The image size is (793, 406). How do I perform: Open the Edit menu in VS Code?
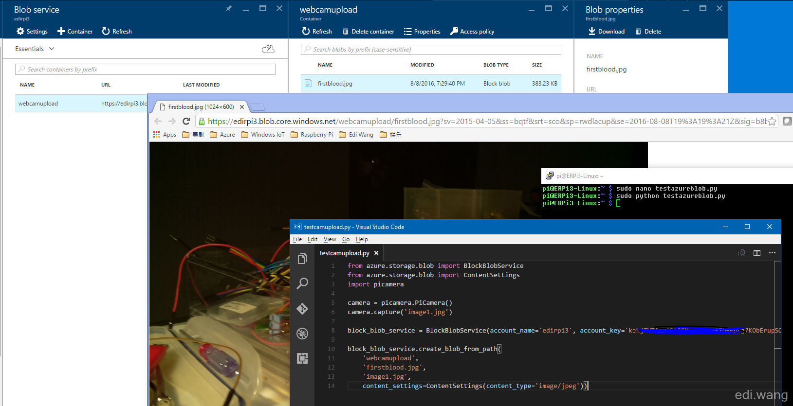coord(313,239)
